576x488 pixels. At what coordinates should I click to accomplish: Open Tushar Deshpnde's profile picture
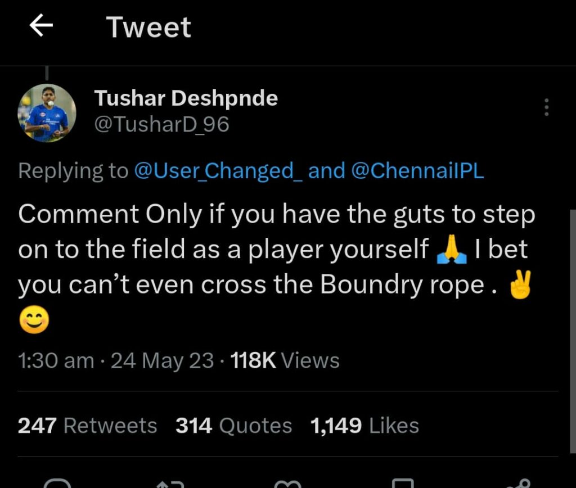tap(47, 112)
